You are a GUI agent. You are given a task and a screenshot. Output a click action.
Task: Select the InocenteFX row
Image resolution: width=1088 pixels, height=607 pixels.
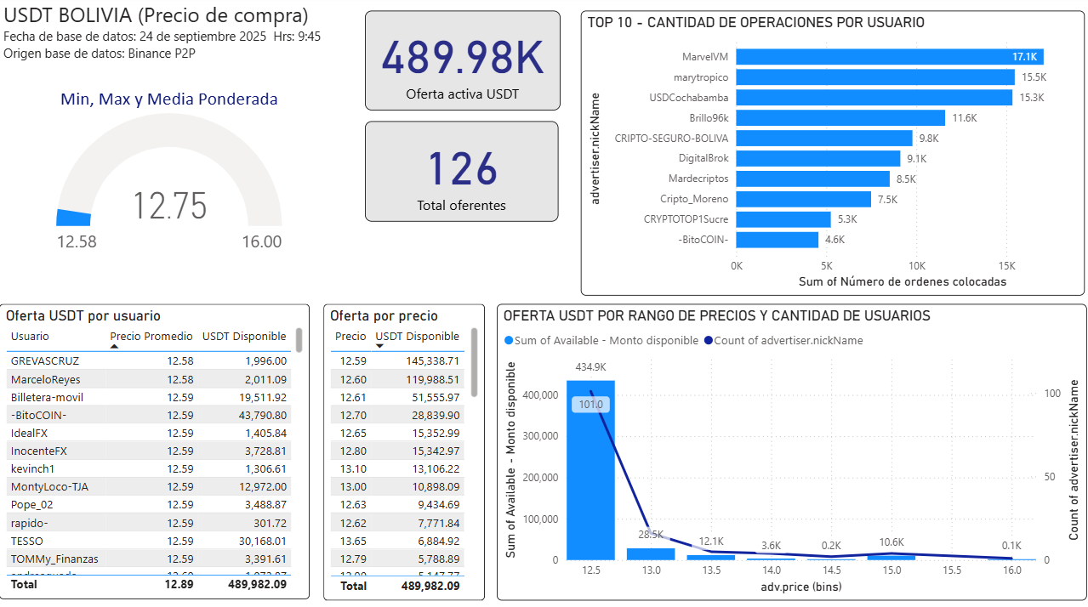point(149,451)
